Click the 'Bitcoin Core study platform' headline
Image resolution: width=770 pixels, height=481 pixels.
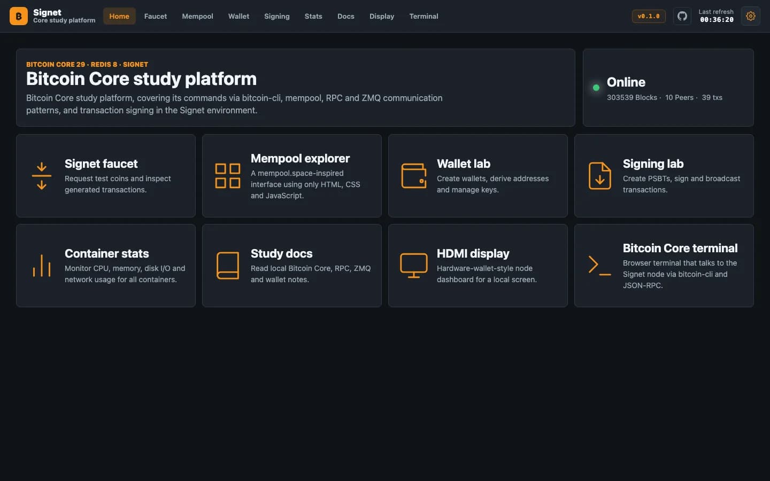coord(141,79)
